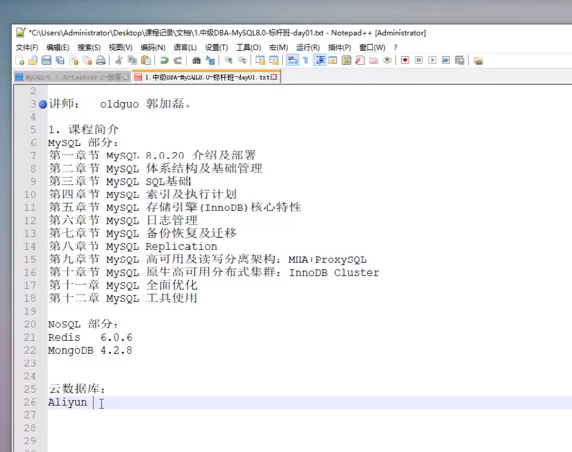Click the Save Recorded Macro icon

pos(459,60)
